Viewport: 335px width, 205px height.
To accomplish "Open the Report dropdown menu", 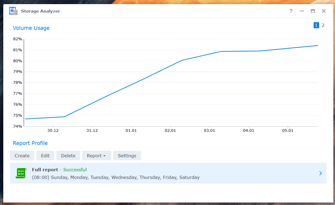I will [97, 155].
